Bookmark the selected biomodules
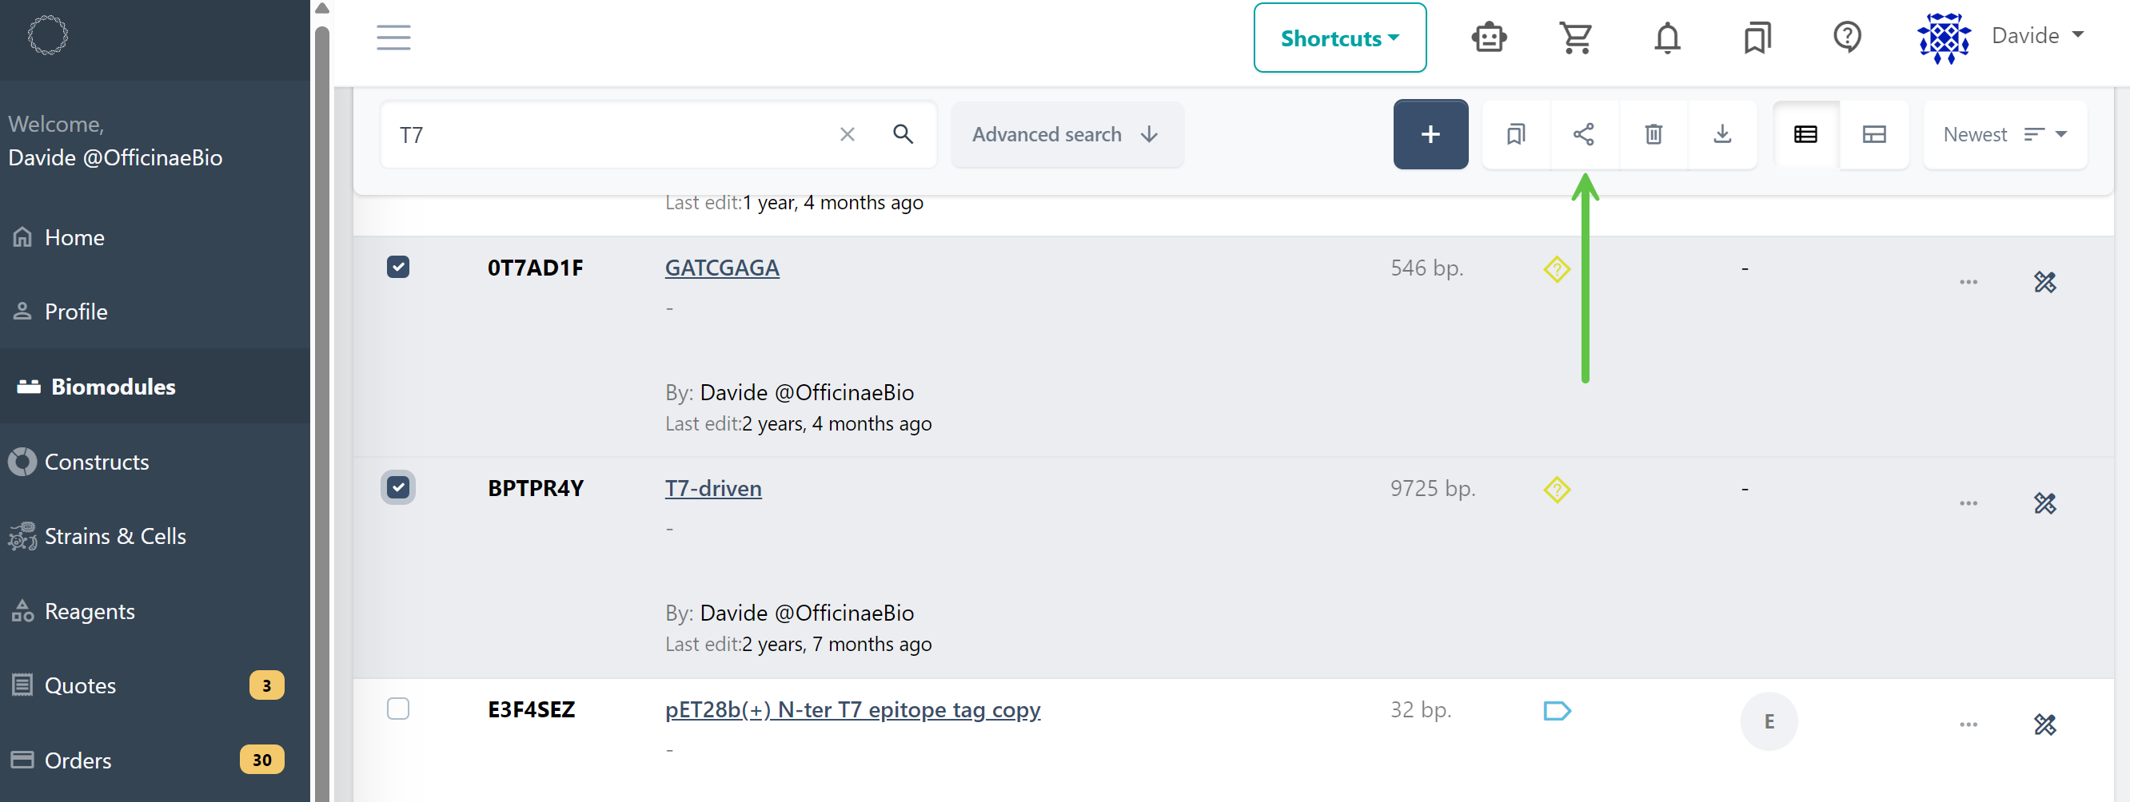Viewport: 2130px width, 802px height. 1516,135
